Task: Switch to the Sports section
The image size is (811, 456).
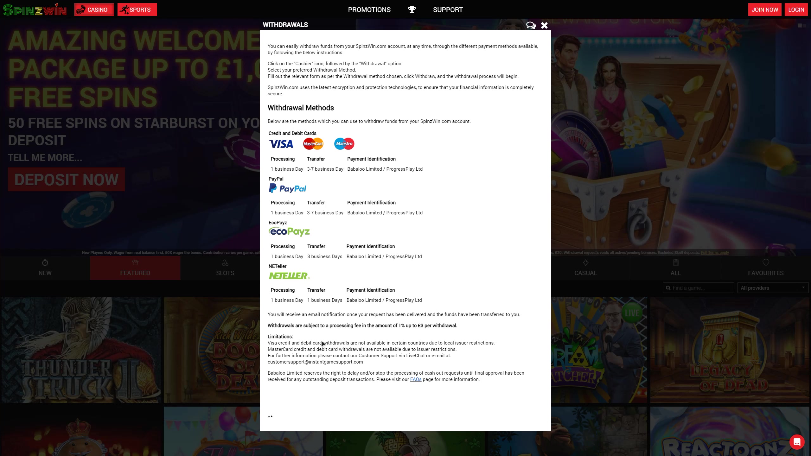Action: pos(137,9)
